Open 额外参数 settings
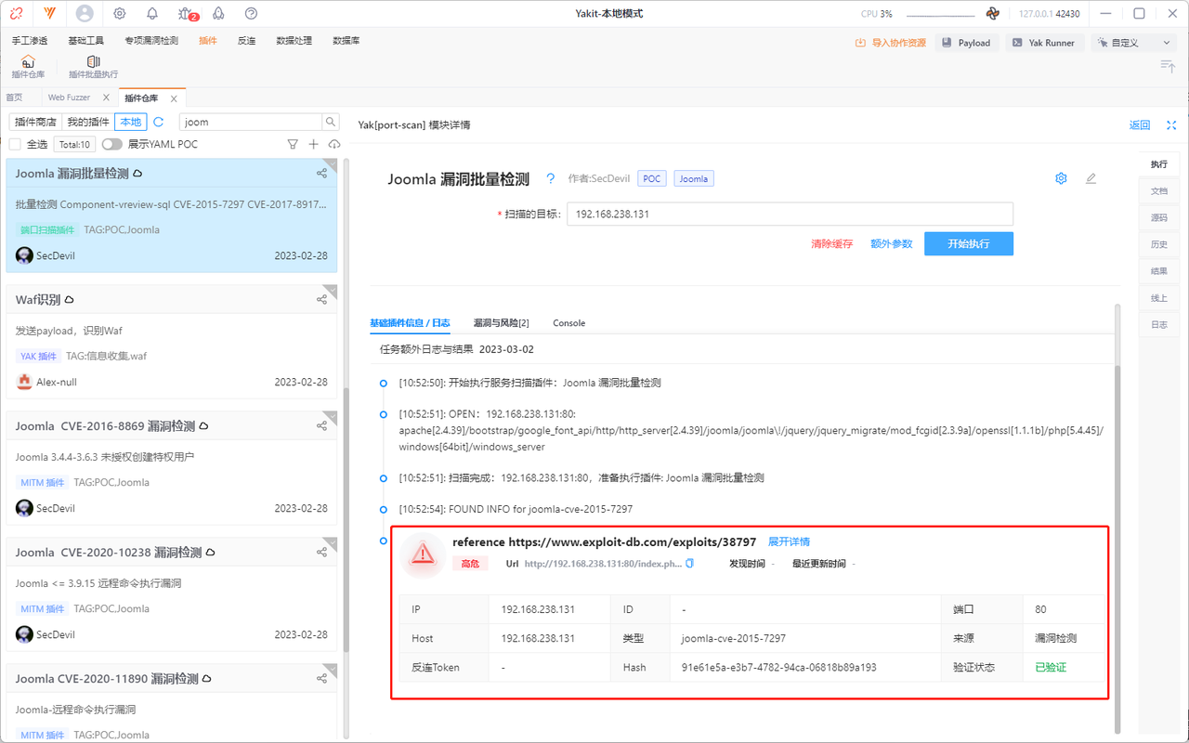Image resolution: width=1189 pixels, height=743 pixels. 891,243
